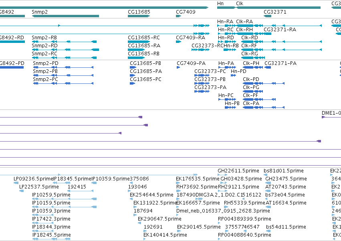Click the Hn-RC transcript label
Image resolution: width=341 pixels, height=241 pixels.
[x=226, y=30]
